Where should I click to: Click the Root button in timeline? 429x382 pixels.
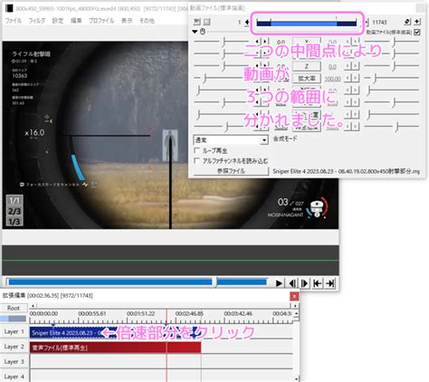[14, 308]
